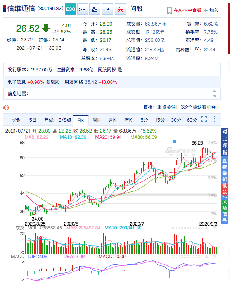Click down arrow beside MACD indicator
This screenshot has height=281, width=230.
214,257
